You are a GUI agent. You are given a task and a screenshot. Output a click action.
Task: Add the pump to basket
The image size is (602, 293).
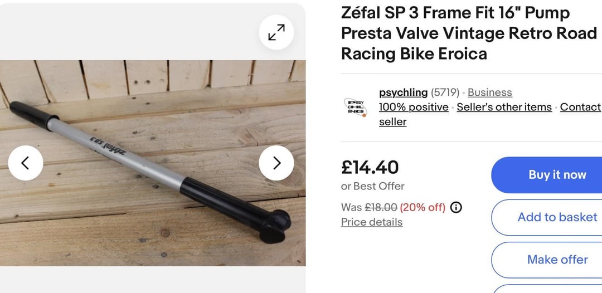click(547, 217)
